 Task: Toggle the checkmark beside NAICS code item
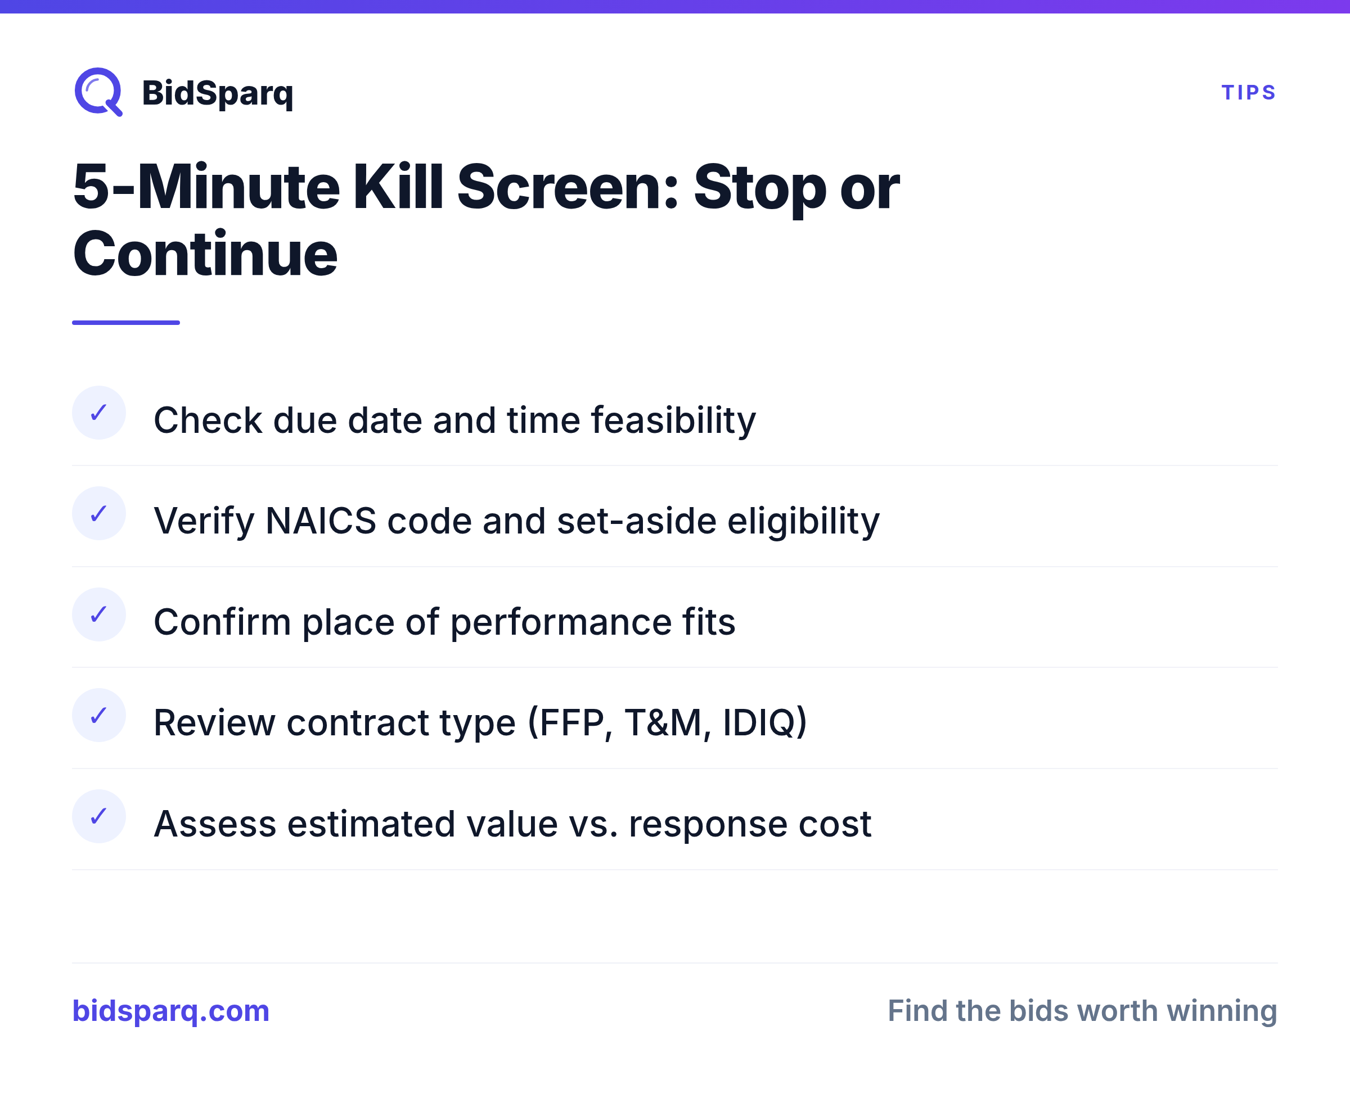[x=99, y=514]
